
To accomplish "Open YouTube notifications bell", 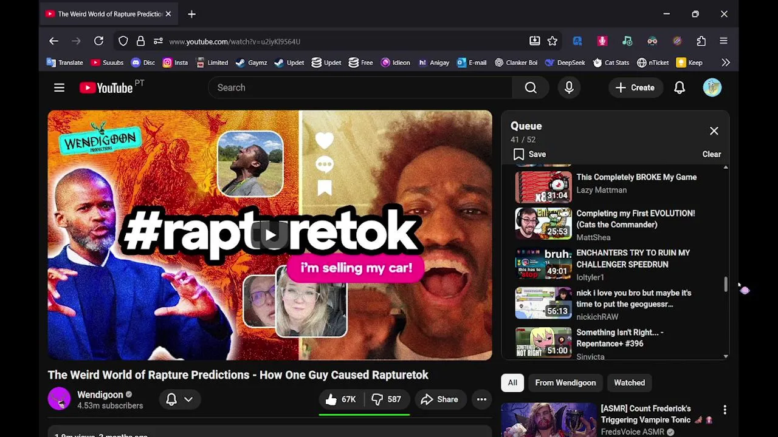I will [x=680, y=87].
